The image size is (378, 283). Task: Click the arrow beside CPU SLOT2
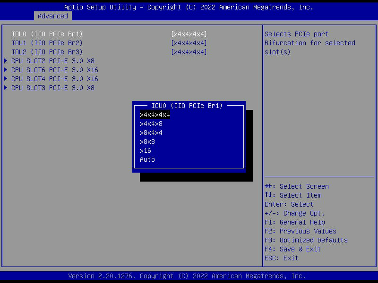click(5, 61)
